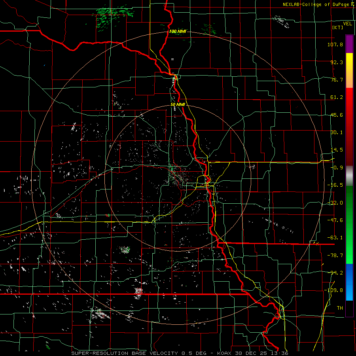Screen dimensions: 356x356
Task: Click the -47.6 velocity scale value
Action: 335,220
